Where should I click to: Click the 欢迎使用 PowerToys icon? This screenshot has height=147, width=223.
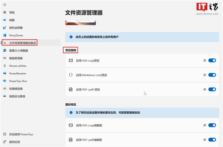[5, 134]
